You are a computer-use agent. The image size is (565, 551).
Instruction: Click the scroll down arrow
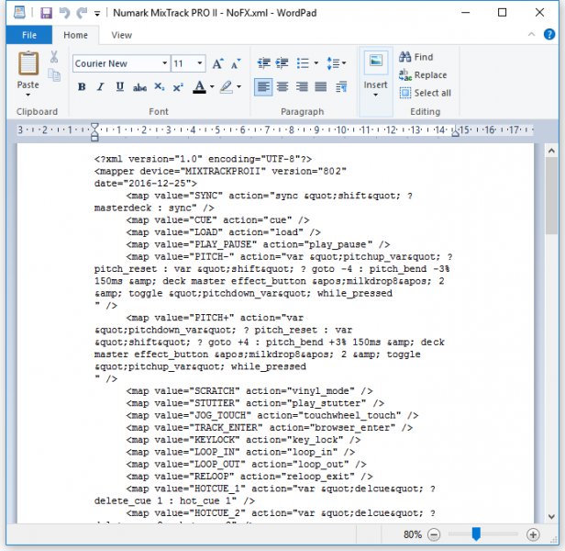[551, 517]
